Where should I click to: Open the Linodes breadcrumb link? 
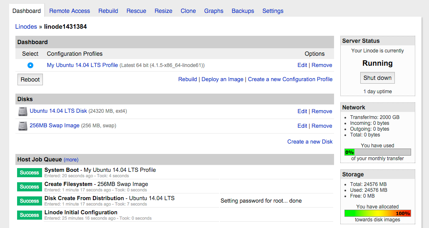26,27
